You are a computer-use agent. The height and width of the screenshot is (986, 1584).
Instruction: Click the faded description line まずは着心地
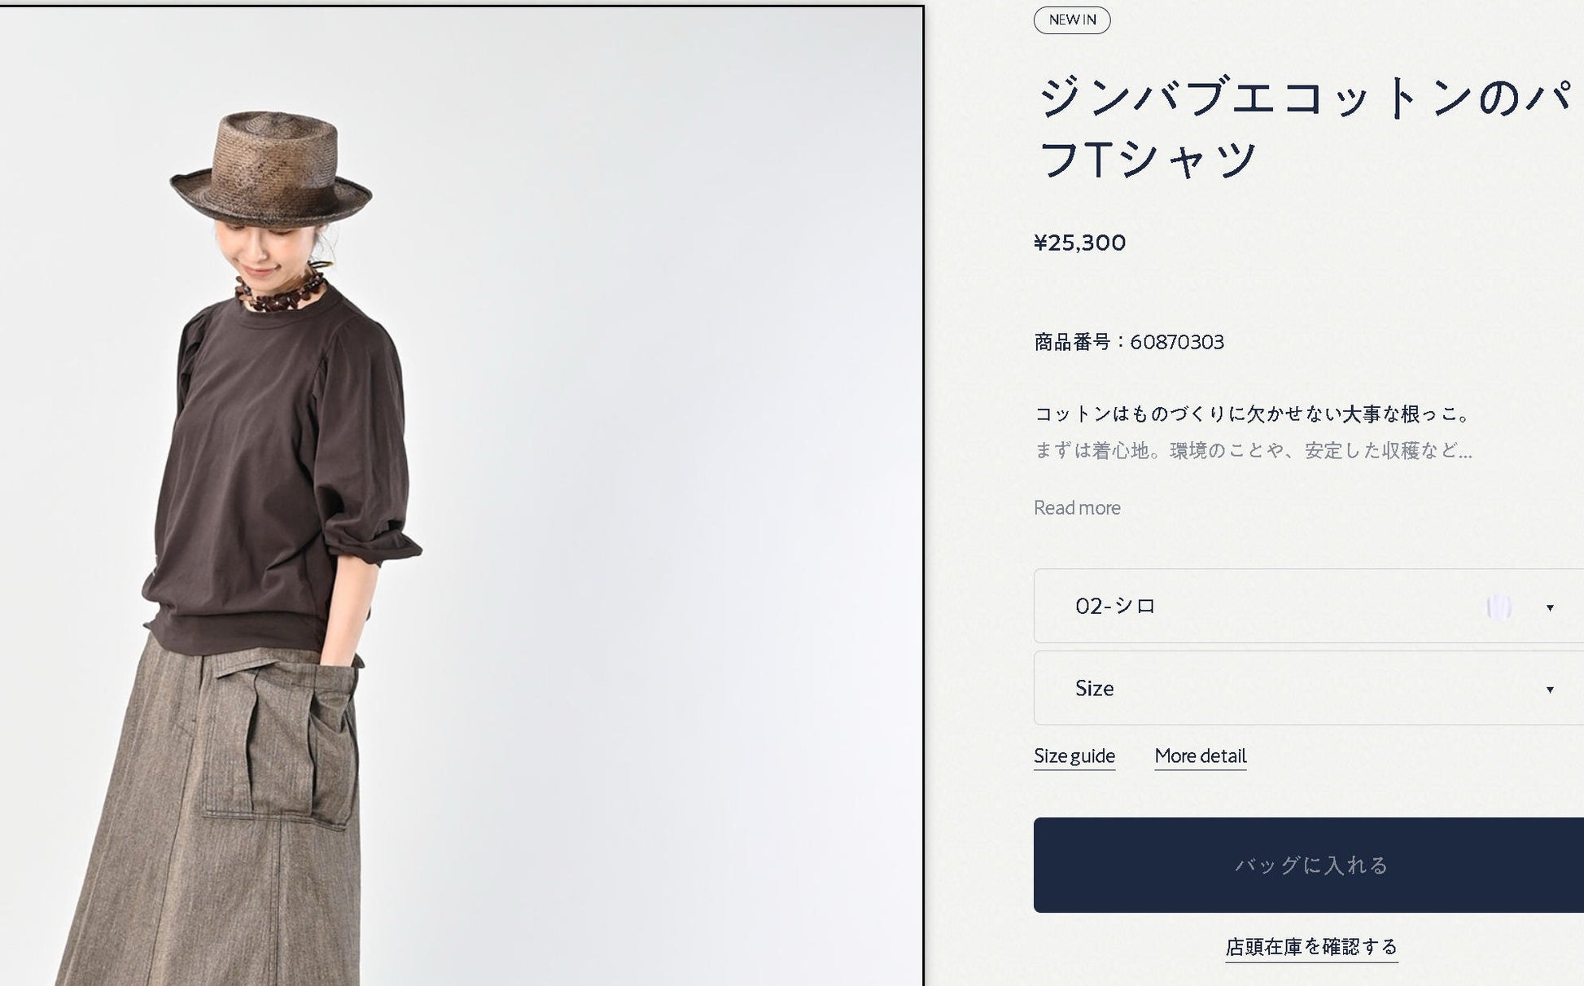[x=1253, y=450]
